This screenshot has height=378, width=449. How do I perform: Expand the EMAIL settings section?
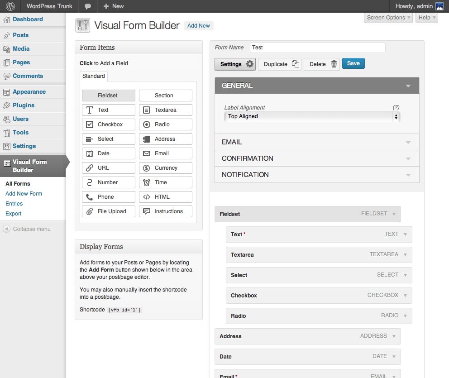317,142
